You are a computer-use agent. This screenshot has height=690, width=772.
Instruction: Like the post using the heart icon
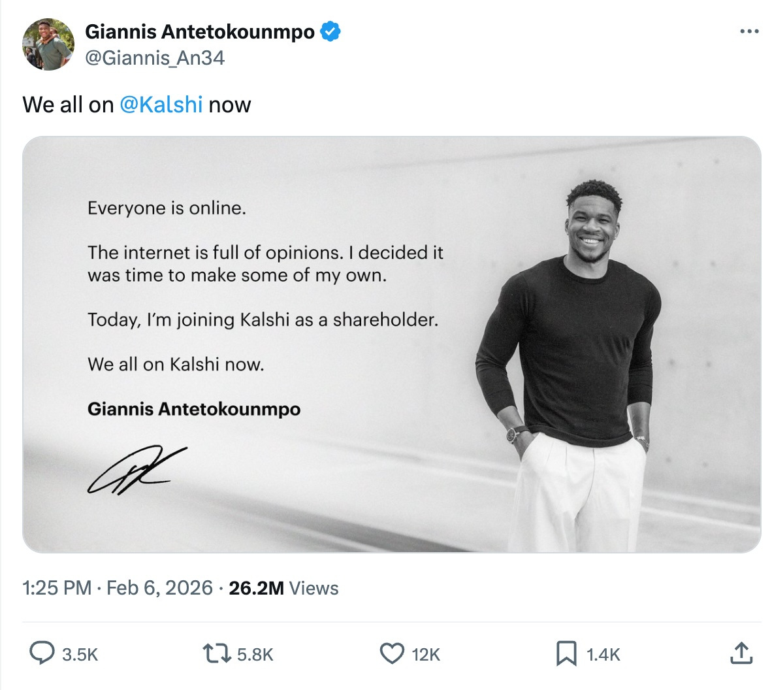pyautogui.click(x=392, y=653)
